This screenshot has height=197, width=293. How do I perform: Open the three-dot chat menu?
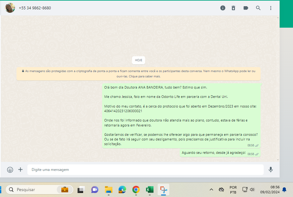tap(271, 8)
